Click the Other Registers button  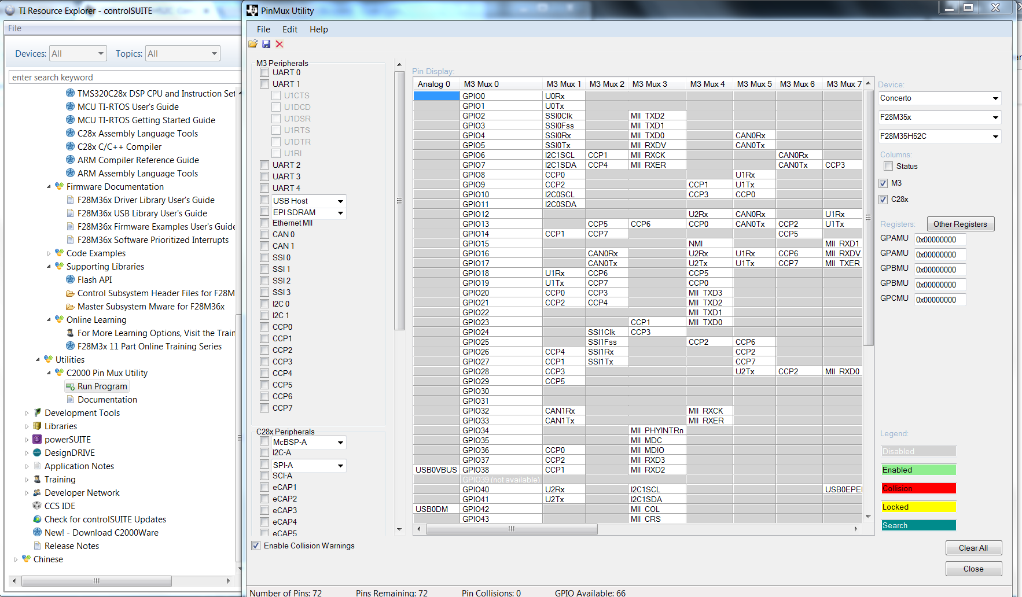pos(961,224)
